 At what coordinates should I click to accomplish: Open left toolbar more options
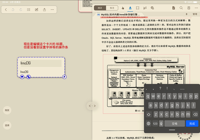(52, 10)
